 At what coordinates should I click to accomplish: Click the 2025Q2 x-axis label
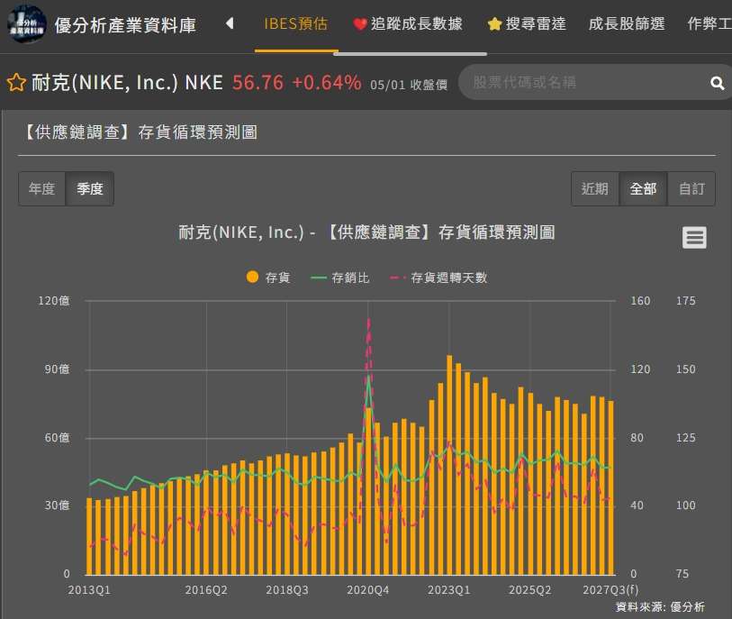(x=529, y=590)
